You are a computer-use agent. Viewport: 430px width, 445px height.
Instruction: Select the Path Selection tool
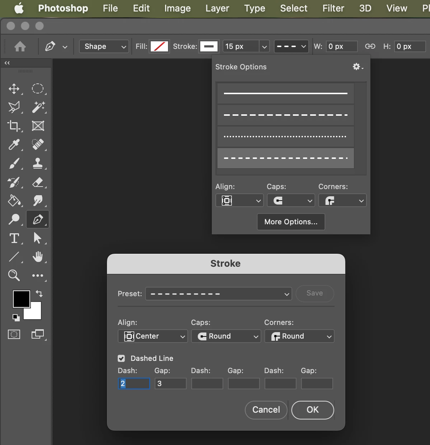point(38,238)
